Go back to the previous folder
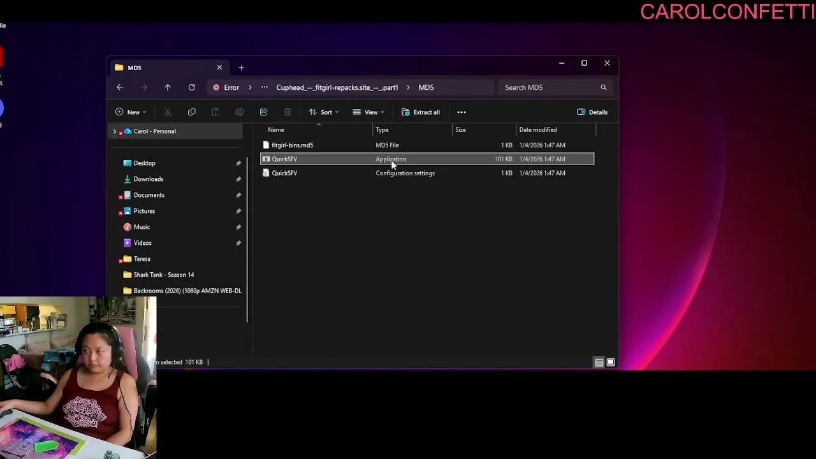 click(120, 87)
